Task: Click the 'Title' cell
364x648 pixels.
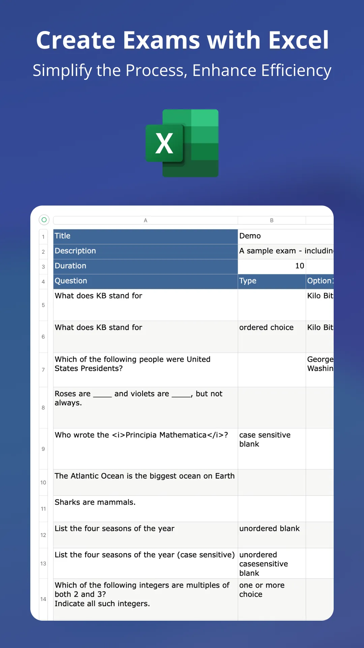Action: tap(146, 237)
